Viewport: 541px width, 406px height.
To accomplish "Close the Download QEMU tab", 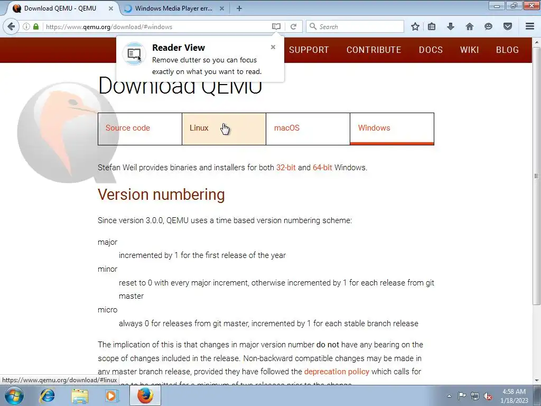I will point(111,8).
